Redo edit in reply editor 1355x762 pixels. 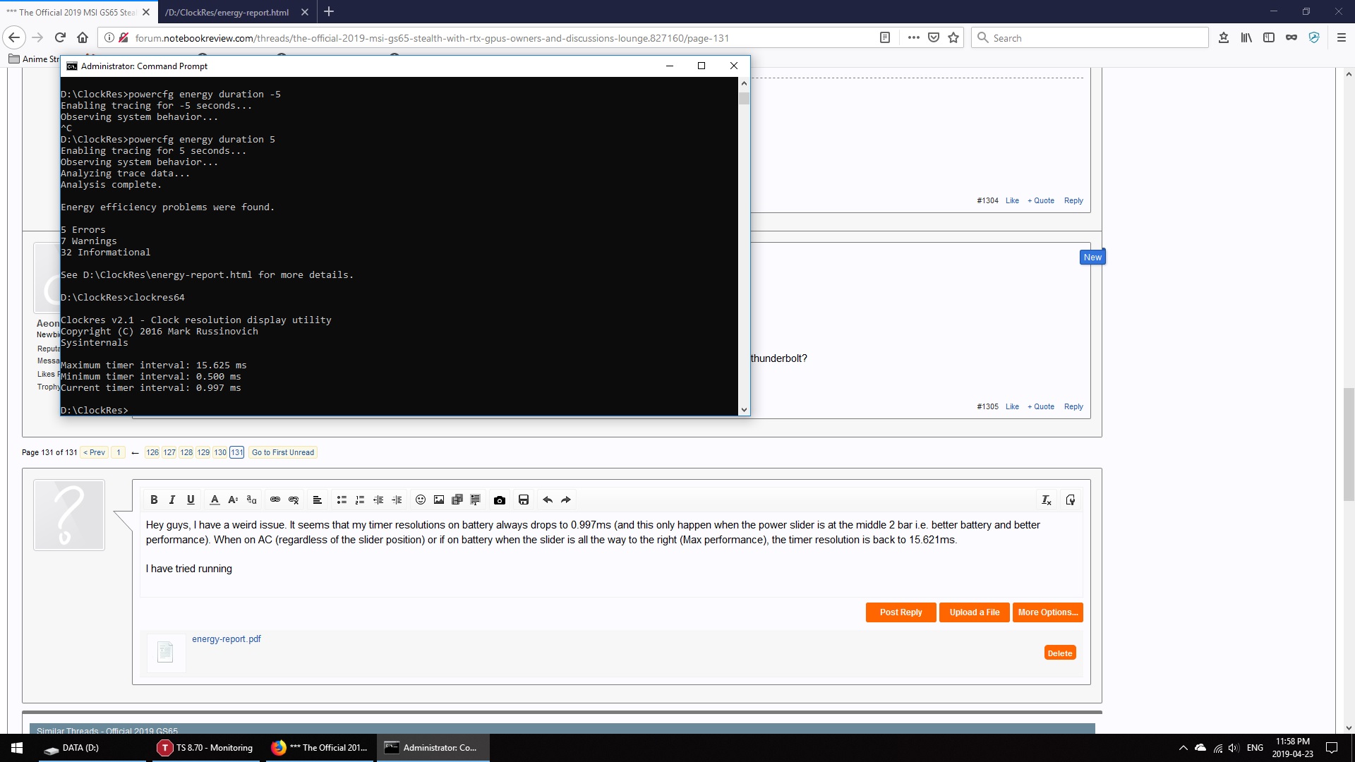(566, 500)
